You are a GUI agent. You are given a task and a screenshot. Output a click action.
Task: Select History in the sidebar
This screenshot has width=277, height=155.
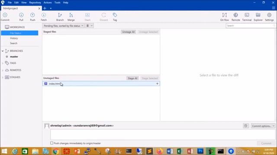click(14, 38)
